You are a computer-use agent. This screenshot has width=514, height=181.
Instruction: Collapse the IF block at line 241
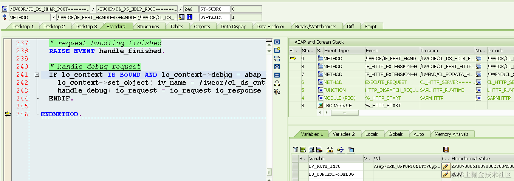click(x=37, y=75)
